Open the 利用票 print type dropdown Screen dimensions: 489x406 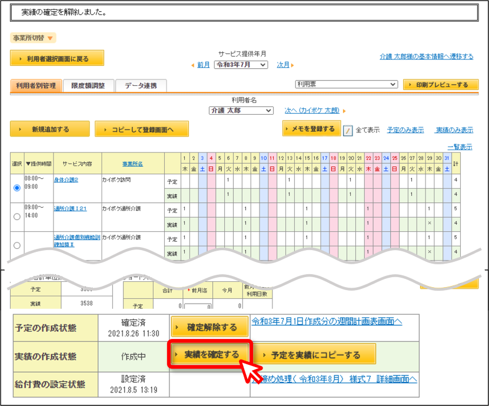pos(346,84)
